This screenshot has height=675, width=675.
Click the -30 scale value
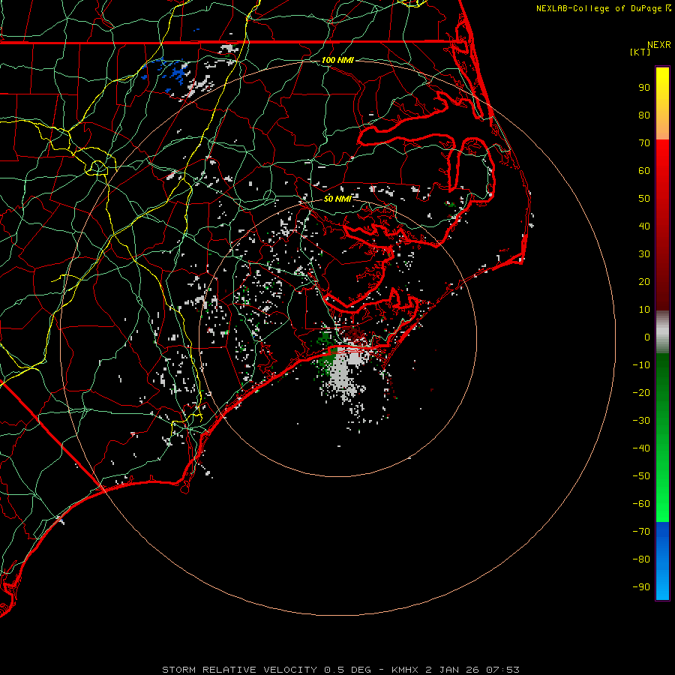coord(641,421)
